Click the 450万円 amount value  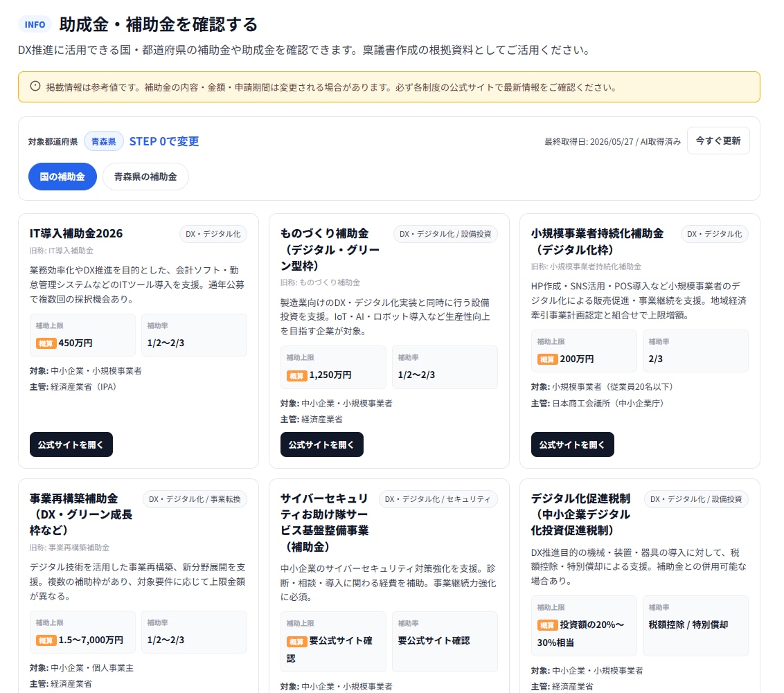[75, 343]
